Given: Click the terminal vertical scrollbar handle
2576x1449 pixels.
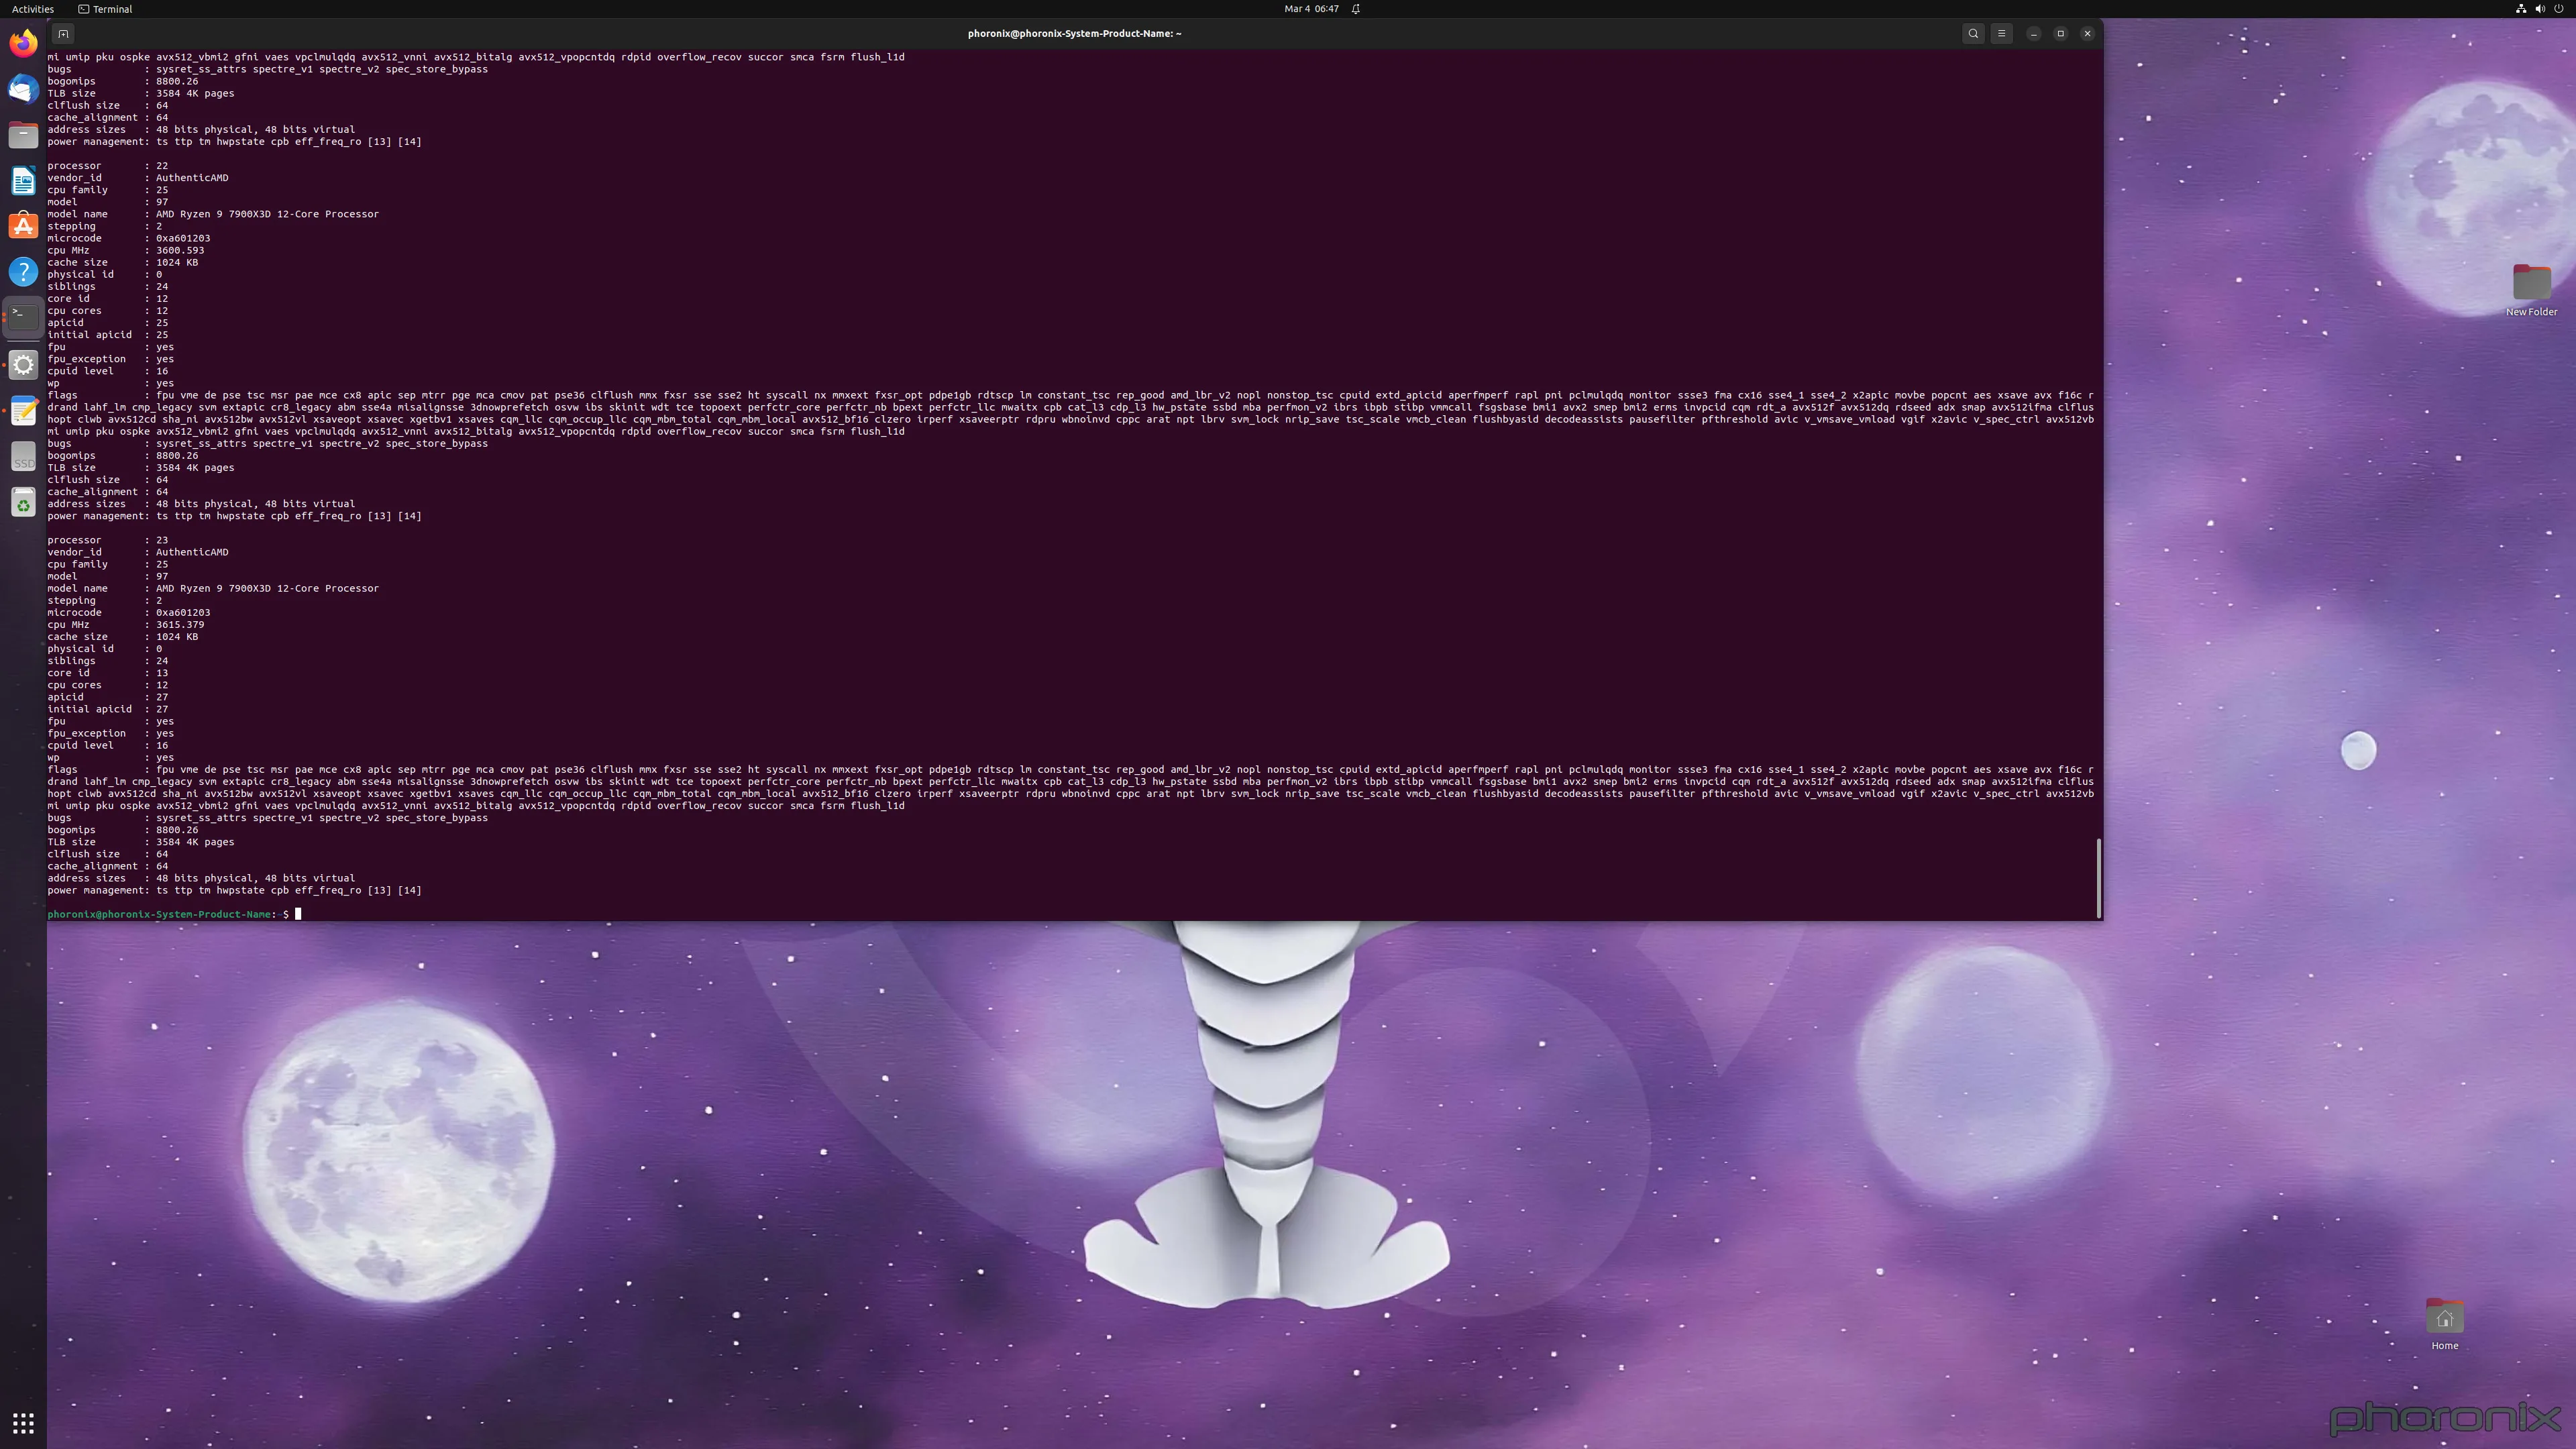Looking at the screenshot, I should click(x=2098, y=877).
